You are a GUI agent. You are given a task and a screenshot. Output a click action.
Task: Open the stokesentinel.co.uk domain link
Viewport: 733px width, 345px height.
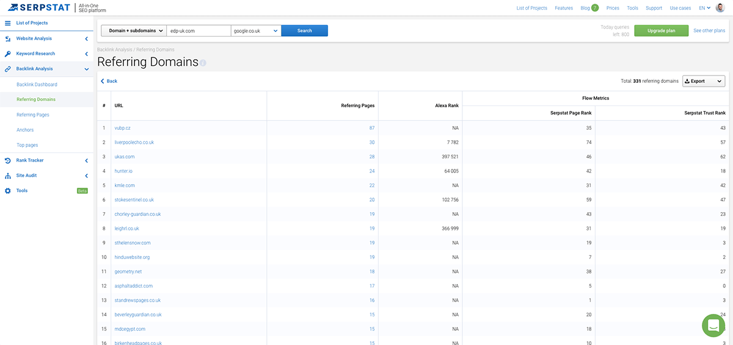pos(134,200)
